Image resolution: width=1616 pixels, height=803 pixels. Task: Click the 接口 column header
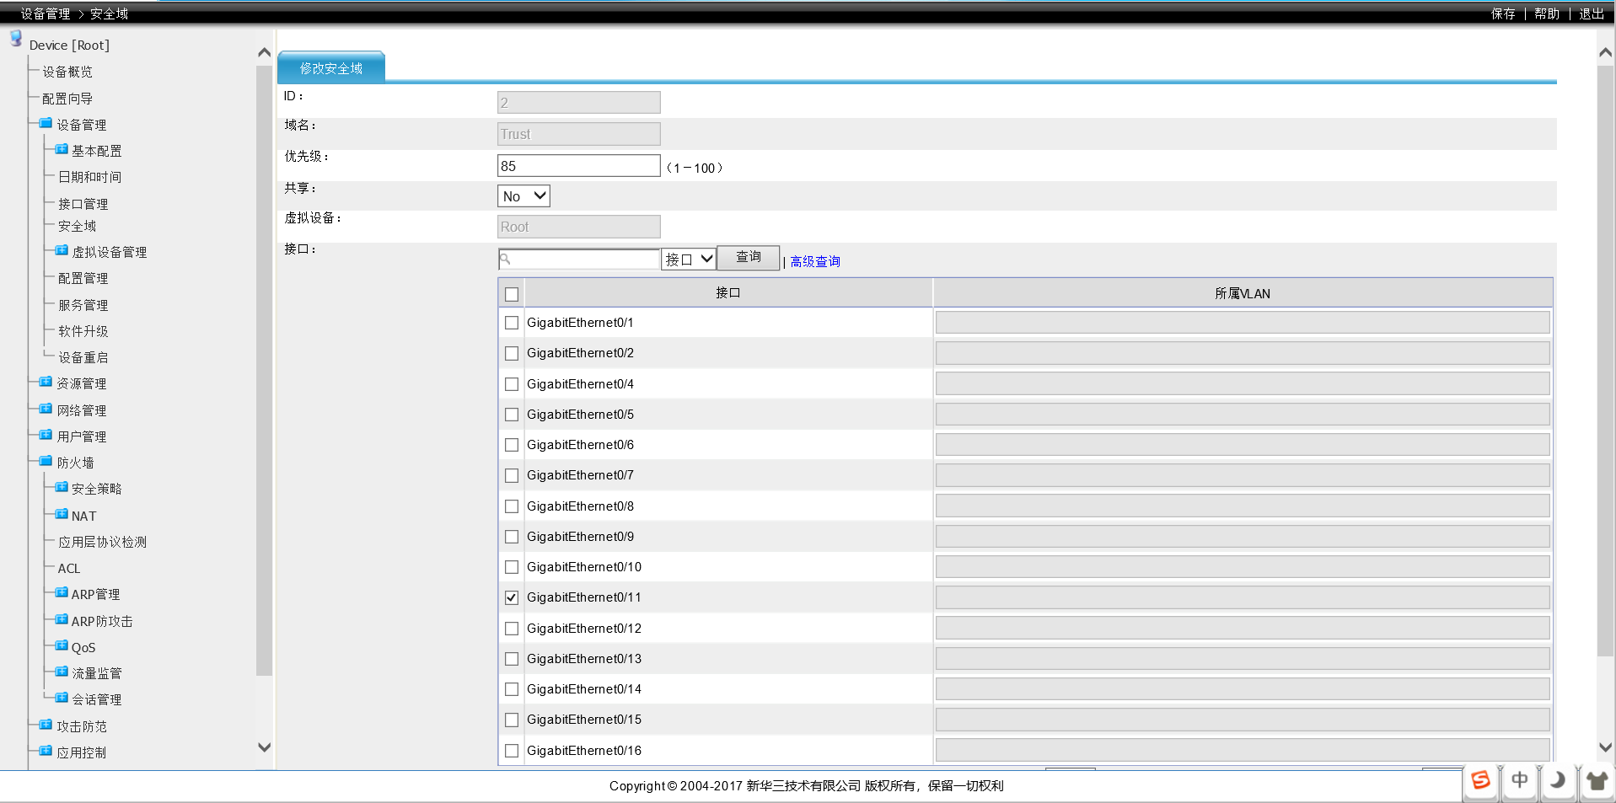click(728, 293)
